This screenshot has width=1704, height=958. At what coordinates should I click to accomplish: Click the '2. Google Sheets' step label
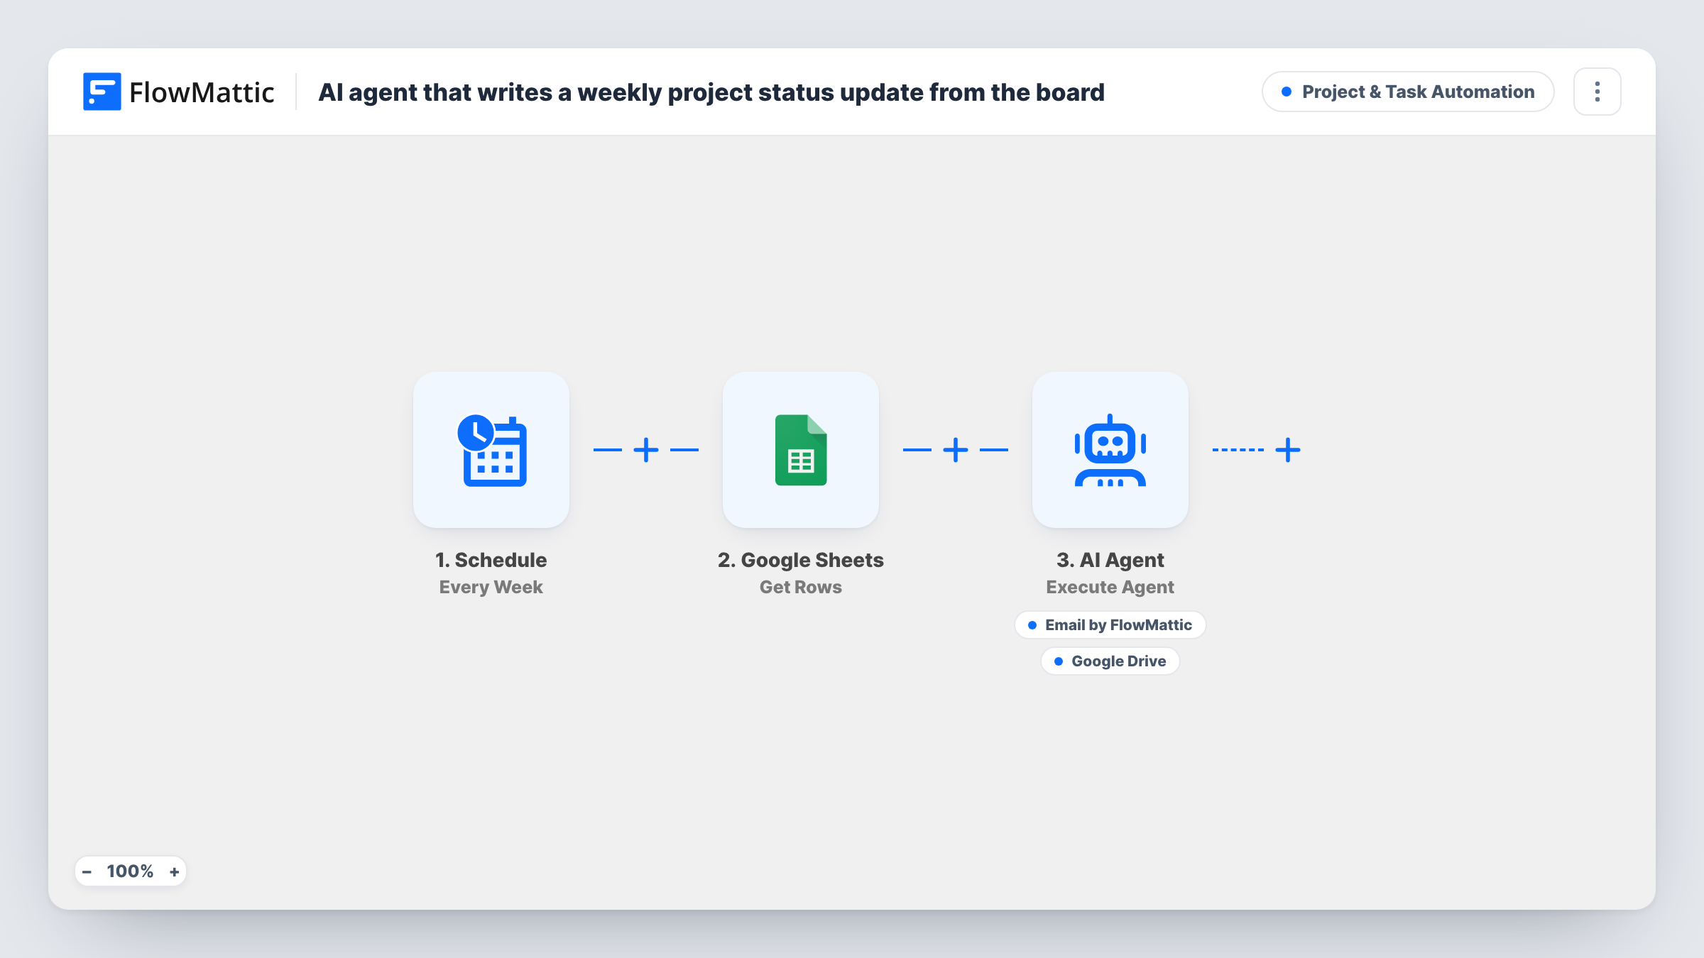(801, 560)
